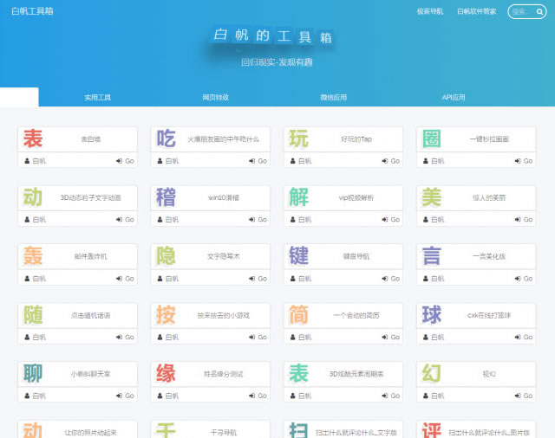Open the 白帆软件管家 header link
Image resolution: width=555 pixels, height=438 pixels.
point(476,12)
